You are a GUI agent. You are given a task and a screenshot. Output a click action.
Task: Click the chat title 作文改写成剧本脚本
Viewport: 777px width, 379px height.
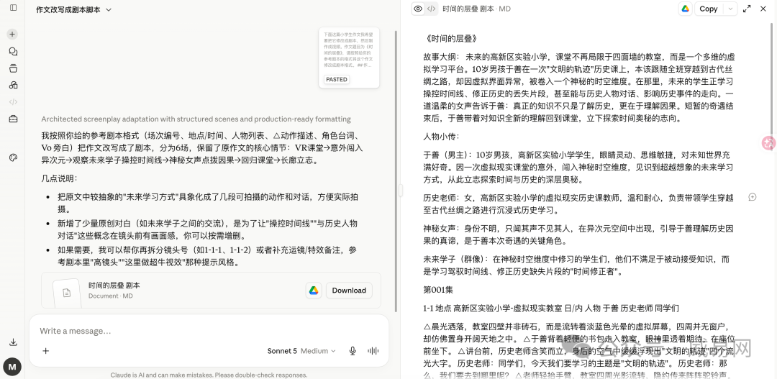point(68,9)
